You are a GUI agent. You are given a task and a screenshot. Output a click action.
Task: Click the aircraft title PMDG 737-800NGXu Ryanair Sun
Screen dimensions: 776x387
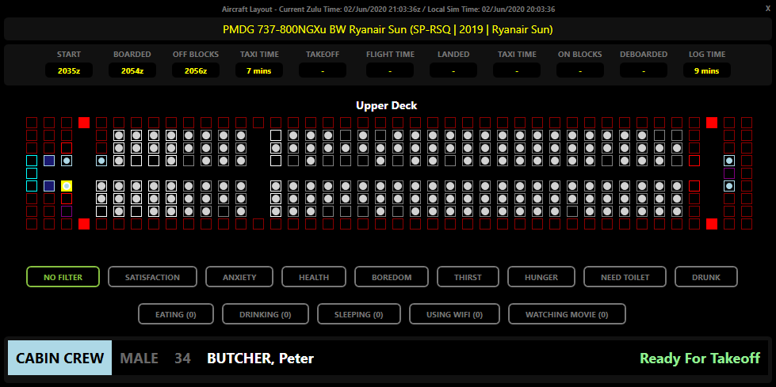click(x=388, y=29)
